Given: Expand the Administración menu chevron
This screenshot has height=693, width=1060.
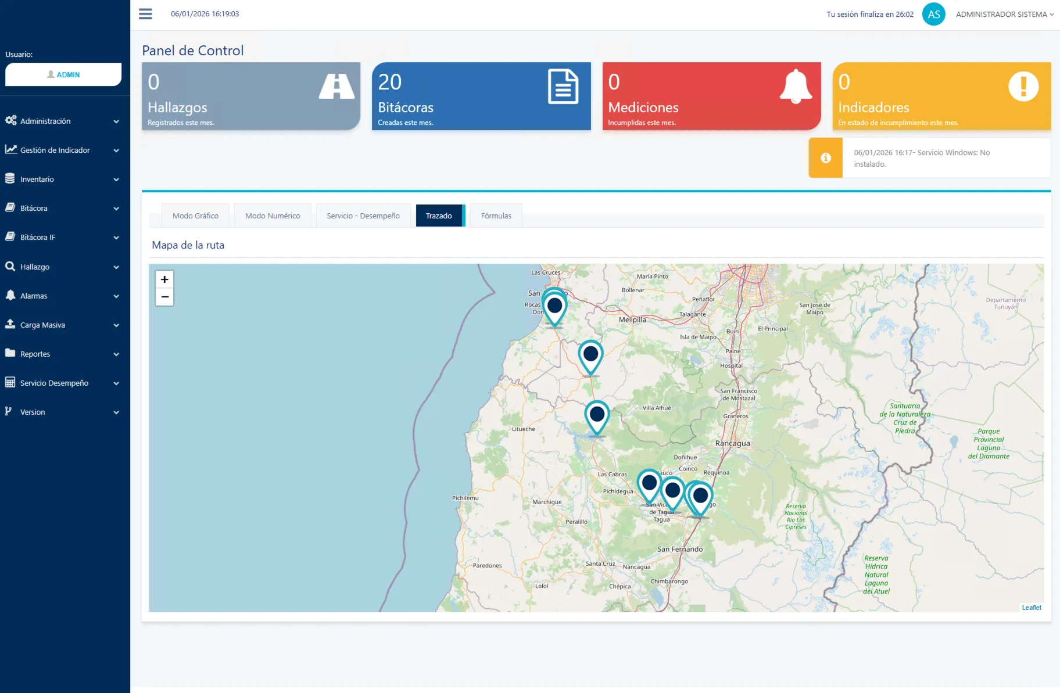Looking at the screenshot, I should (116, 121).
